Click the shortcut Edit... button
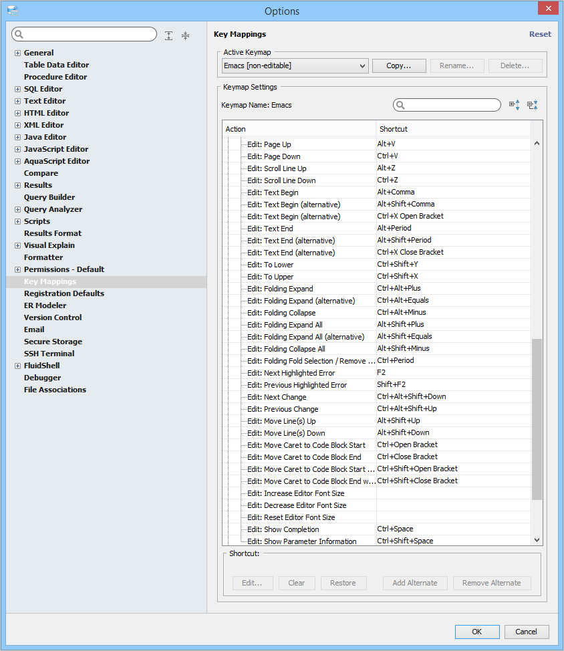The image size is (564, 651). point(253,583)
